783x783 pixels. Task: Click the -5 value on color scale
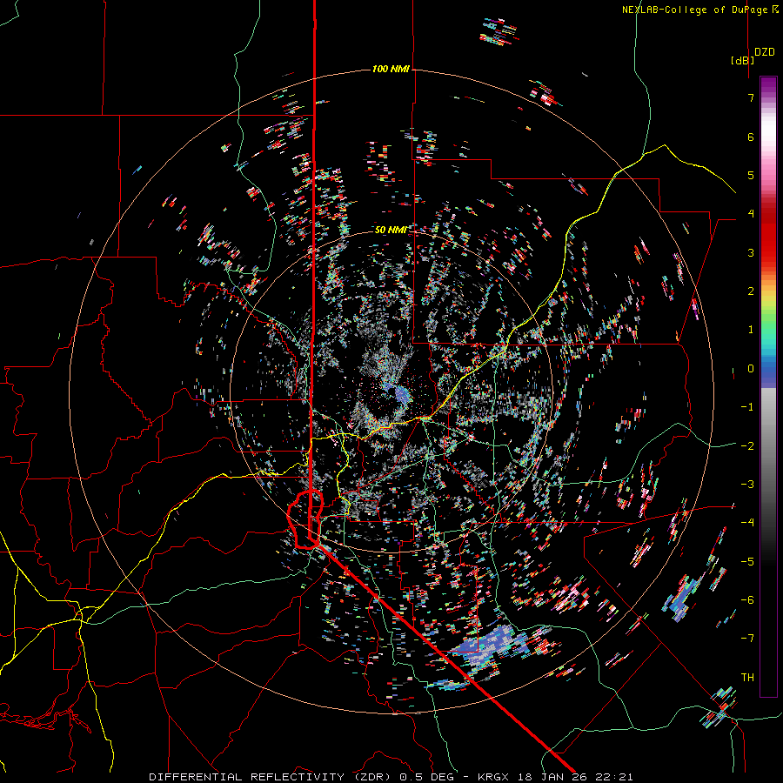(747, 561)
